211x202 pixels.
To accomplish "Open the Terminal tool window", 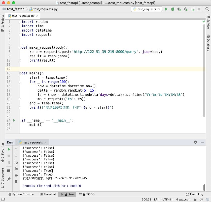I will [48, 194].
